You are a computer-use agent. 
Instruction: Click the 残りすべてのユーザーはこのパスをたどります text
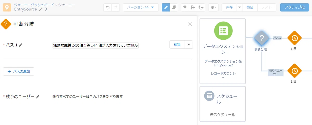tap(88, 97)
